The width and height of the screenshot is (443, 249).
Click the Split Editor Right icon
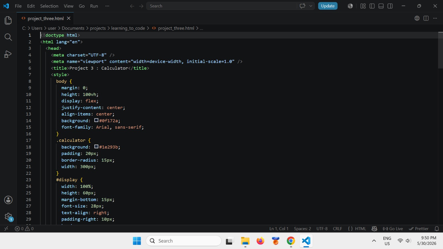coord(426,18)
